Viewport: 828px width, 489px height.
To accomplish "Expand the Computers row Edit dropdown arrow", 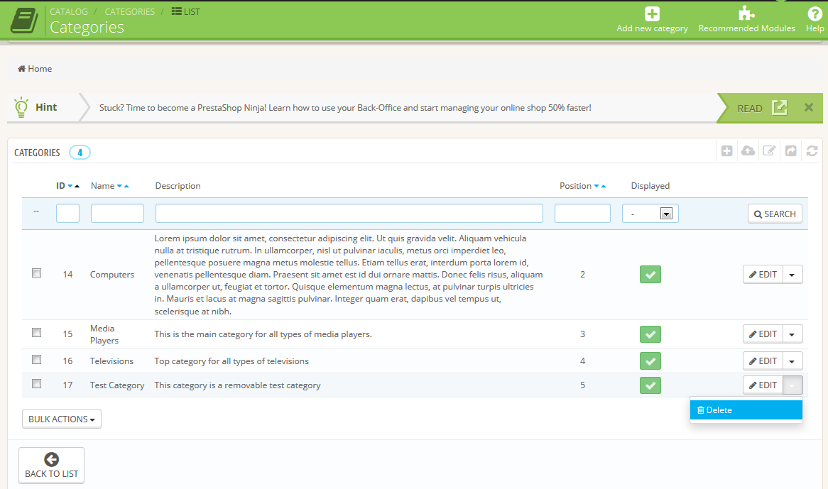I will (792, 275).
